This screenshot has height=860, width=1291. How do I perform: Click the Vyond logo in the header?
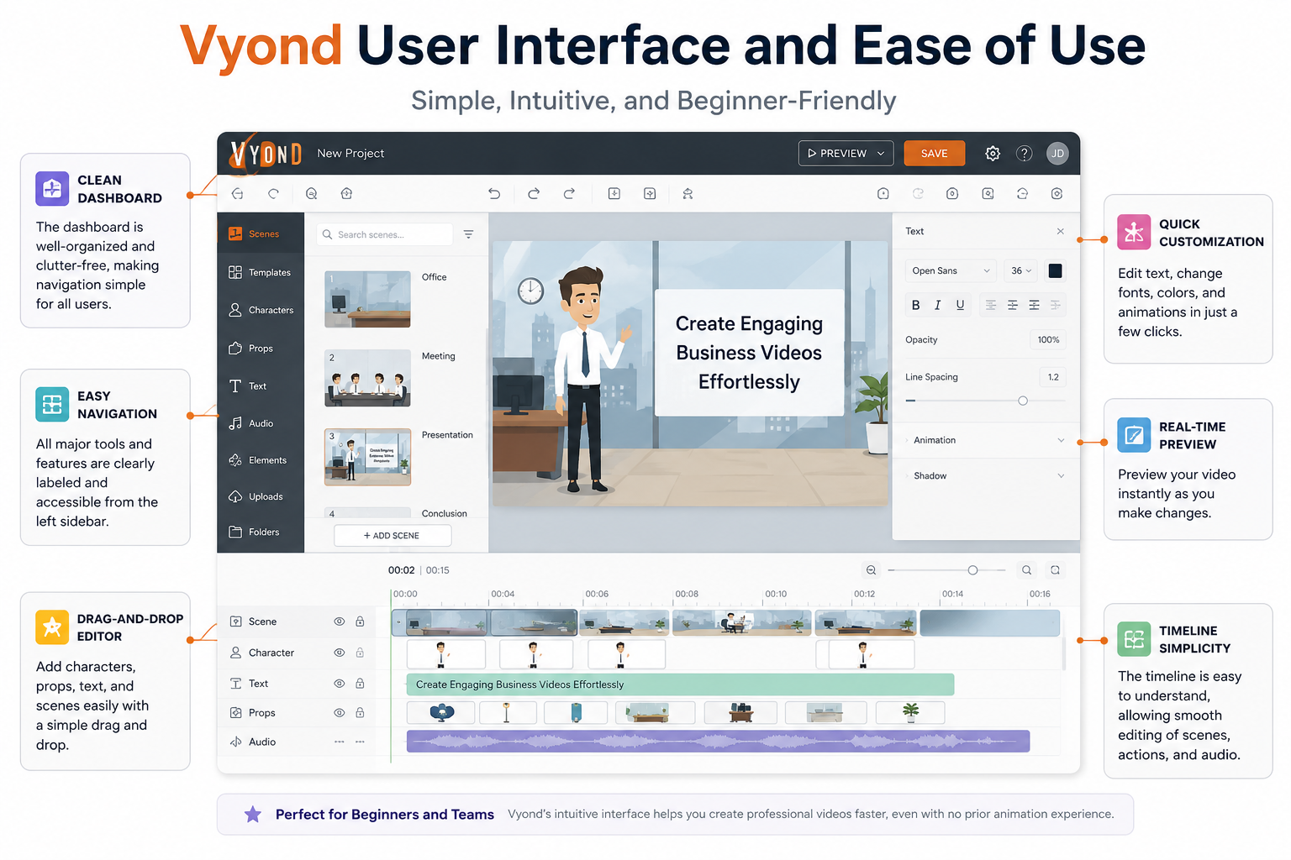pyautogui.click(x=266, y=154)
